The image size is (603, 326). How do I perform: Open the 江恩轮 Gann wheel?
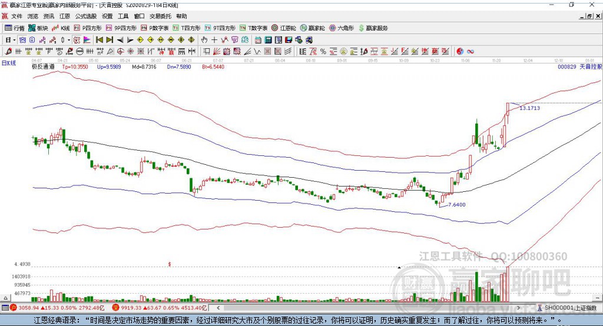(x=284, y=28)
